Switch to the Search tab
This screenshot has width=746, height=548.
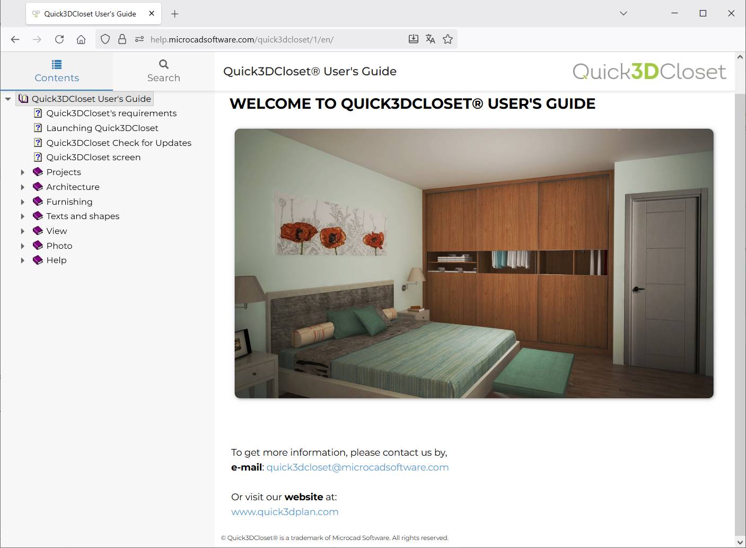163,71
